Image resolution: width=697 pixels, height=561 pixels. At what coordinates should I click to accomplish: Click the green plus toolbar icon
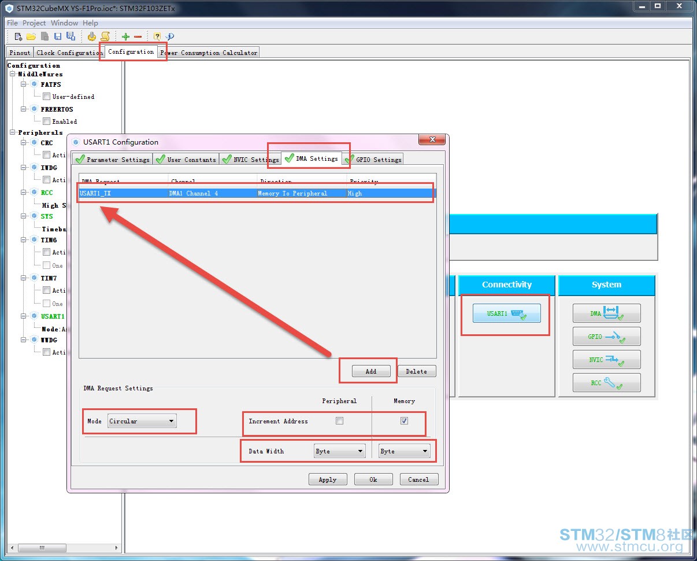(125, 36)
